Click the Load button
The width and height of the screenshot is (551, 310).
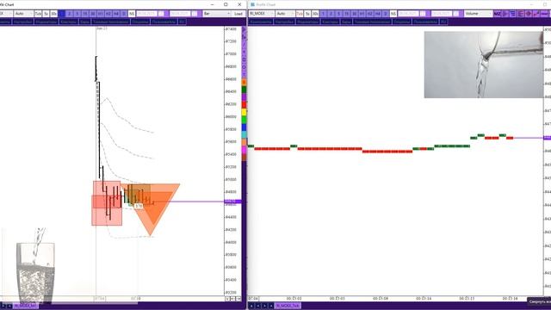[238, 14]
